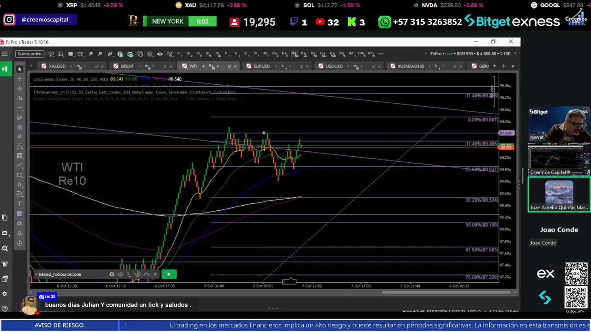The height and width of the screenshot is (332, 591).
Task: Click the Nueva orden button
Action: click(29, 54)
